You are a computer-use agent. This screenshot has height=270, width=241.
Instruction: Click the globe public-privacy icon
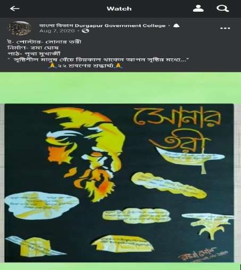[x=86, y=31]
